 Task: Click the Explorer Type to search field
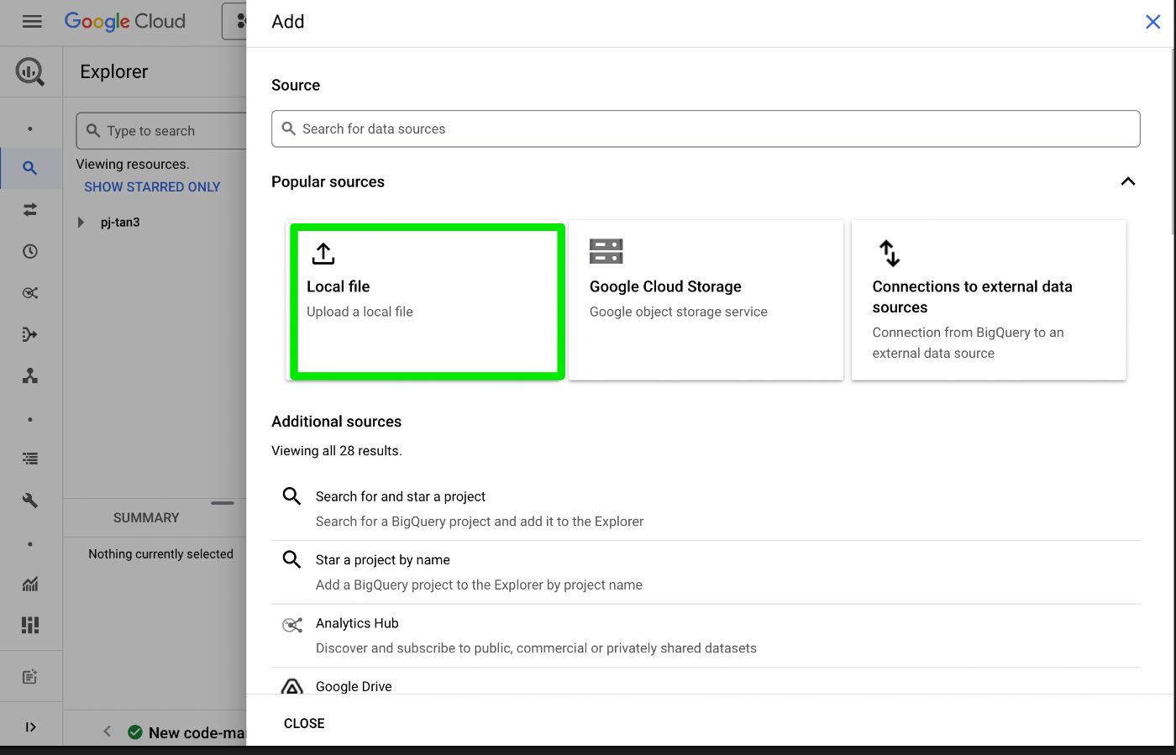tap(161, 131)
